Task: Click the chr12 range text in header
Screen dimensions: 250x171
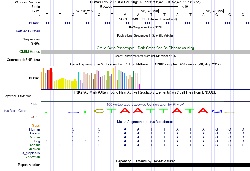Action: (173, 2)
